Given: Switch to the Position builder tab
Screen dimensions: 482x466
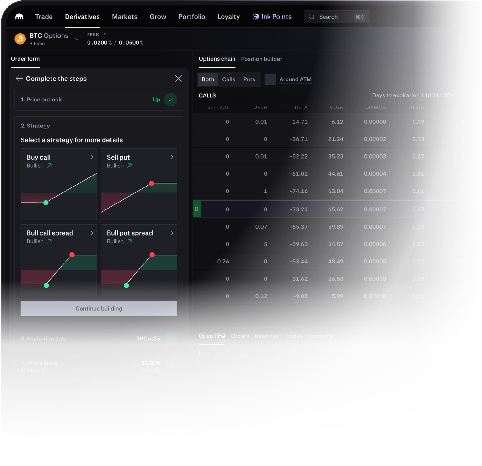Looking at the screenshot, I should 261,59.
